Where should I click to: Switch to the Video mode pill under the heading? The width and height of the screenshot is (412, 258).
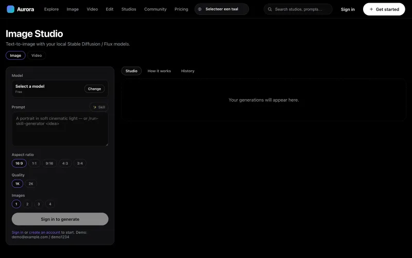click(x=37, y=56)
